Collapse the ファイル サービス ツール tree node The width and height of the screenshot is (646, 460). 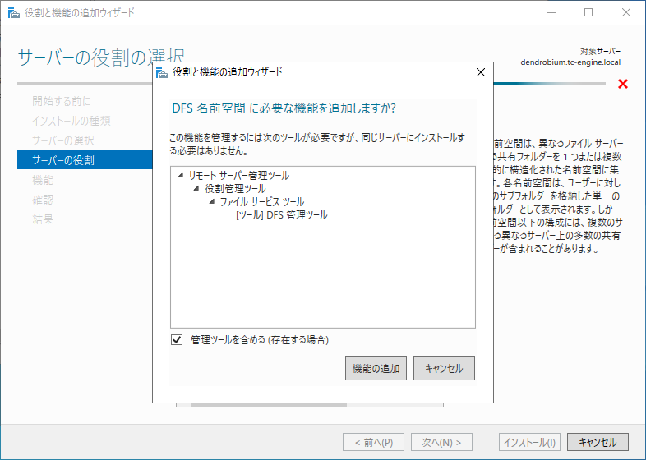[212, 202]
